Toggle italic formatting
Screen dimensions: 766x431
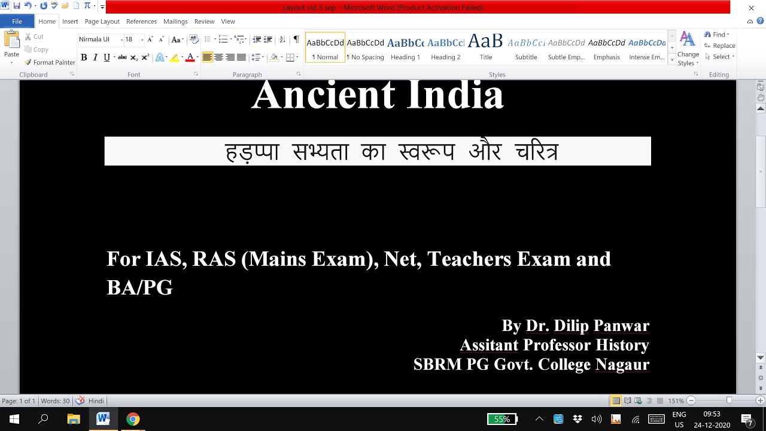[95, 57]
